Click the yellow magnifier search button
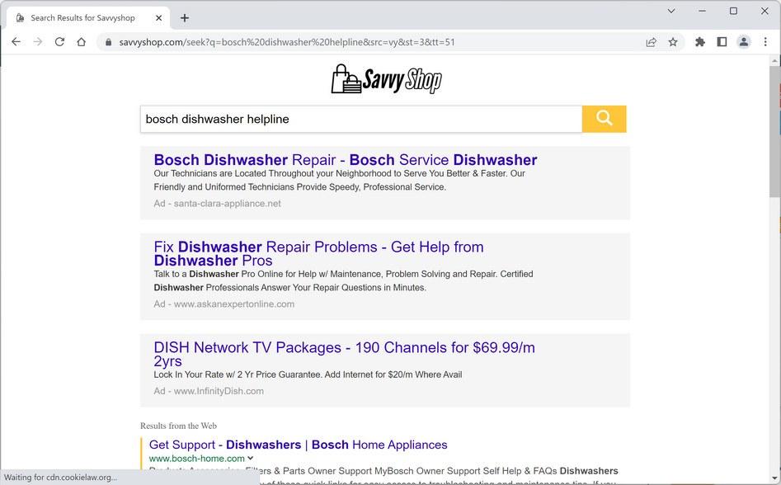Screen dimensions: 781x485 click(604, 119)
